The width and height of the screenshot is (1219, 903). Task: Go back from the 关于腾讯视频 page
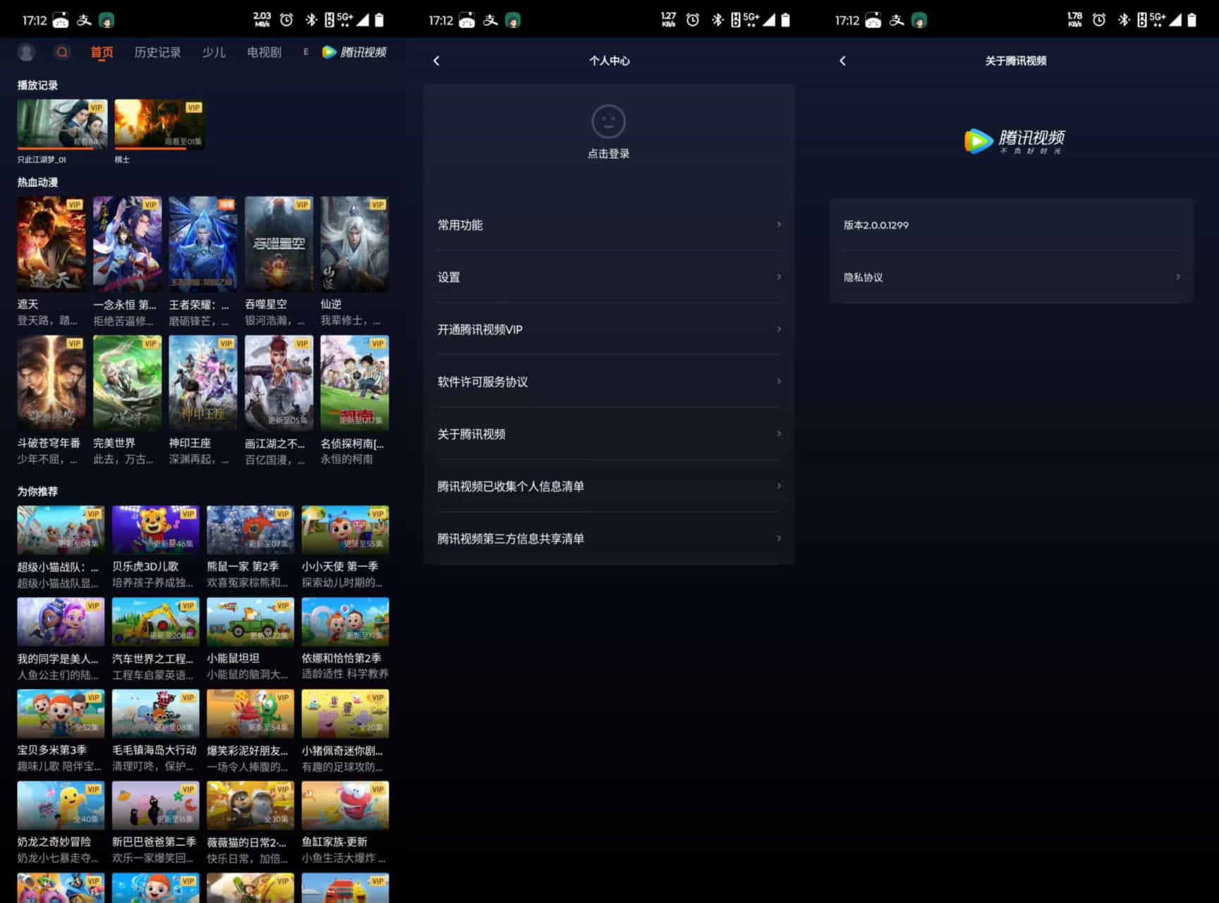click(843, 61)
